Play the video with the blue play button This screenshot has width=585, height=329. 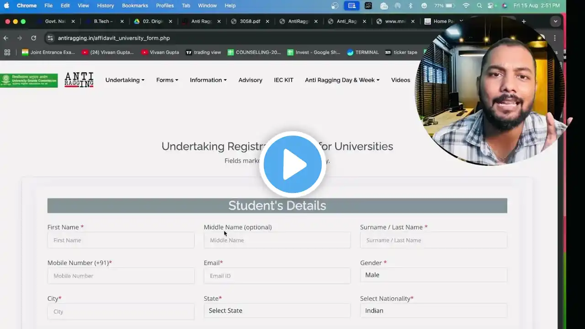click(292, 164)
